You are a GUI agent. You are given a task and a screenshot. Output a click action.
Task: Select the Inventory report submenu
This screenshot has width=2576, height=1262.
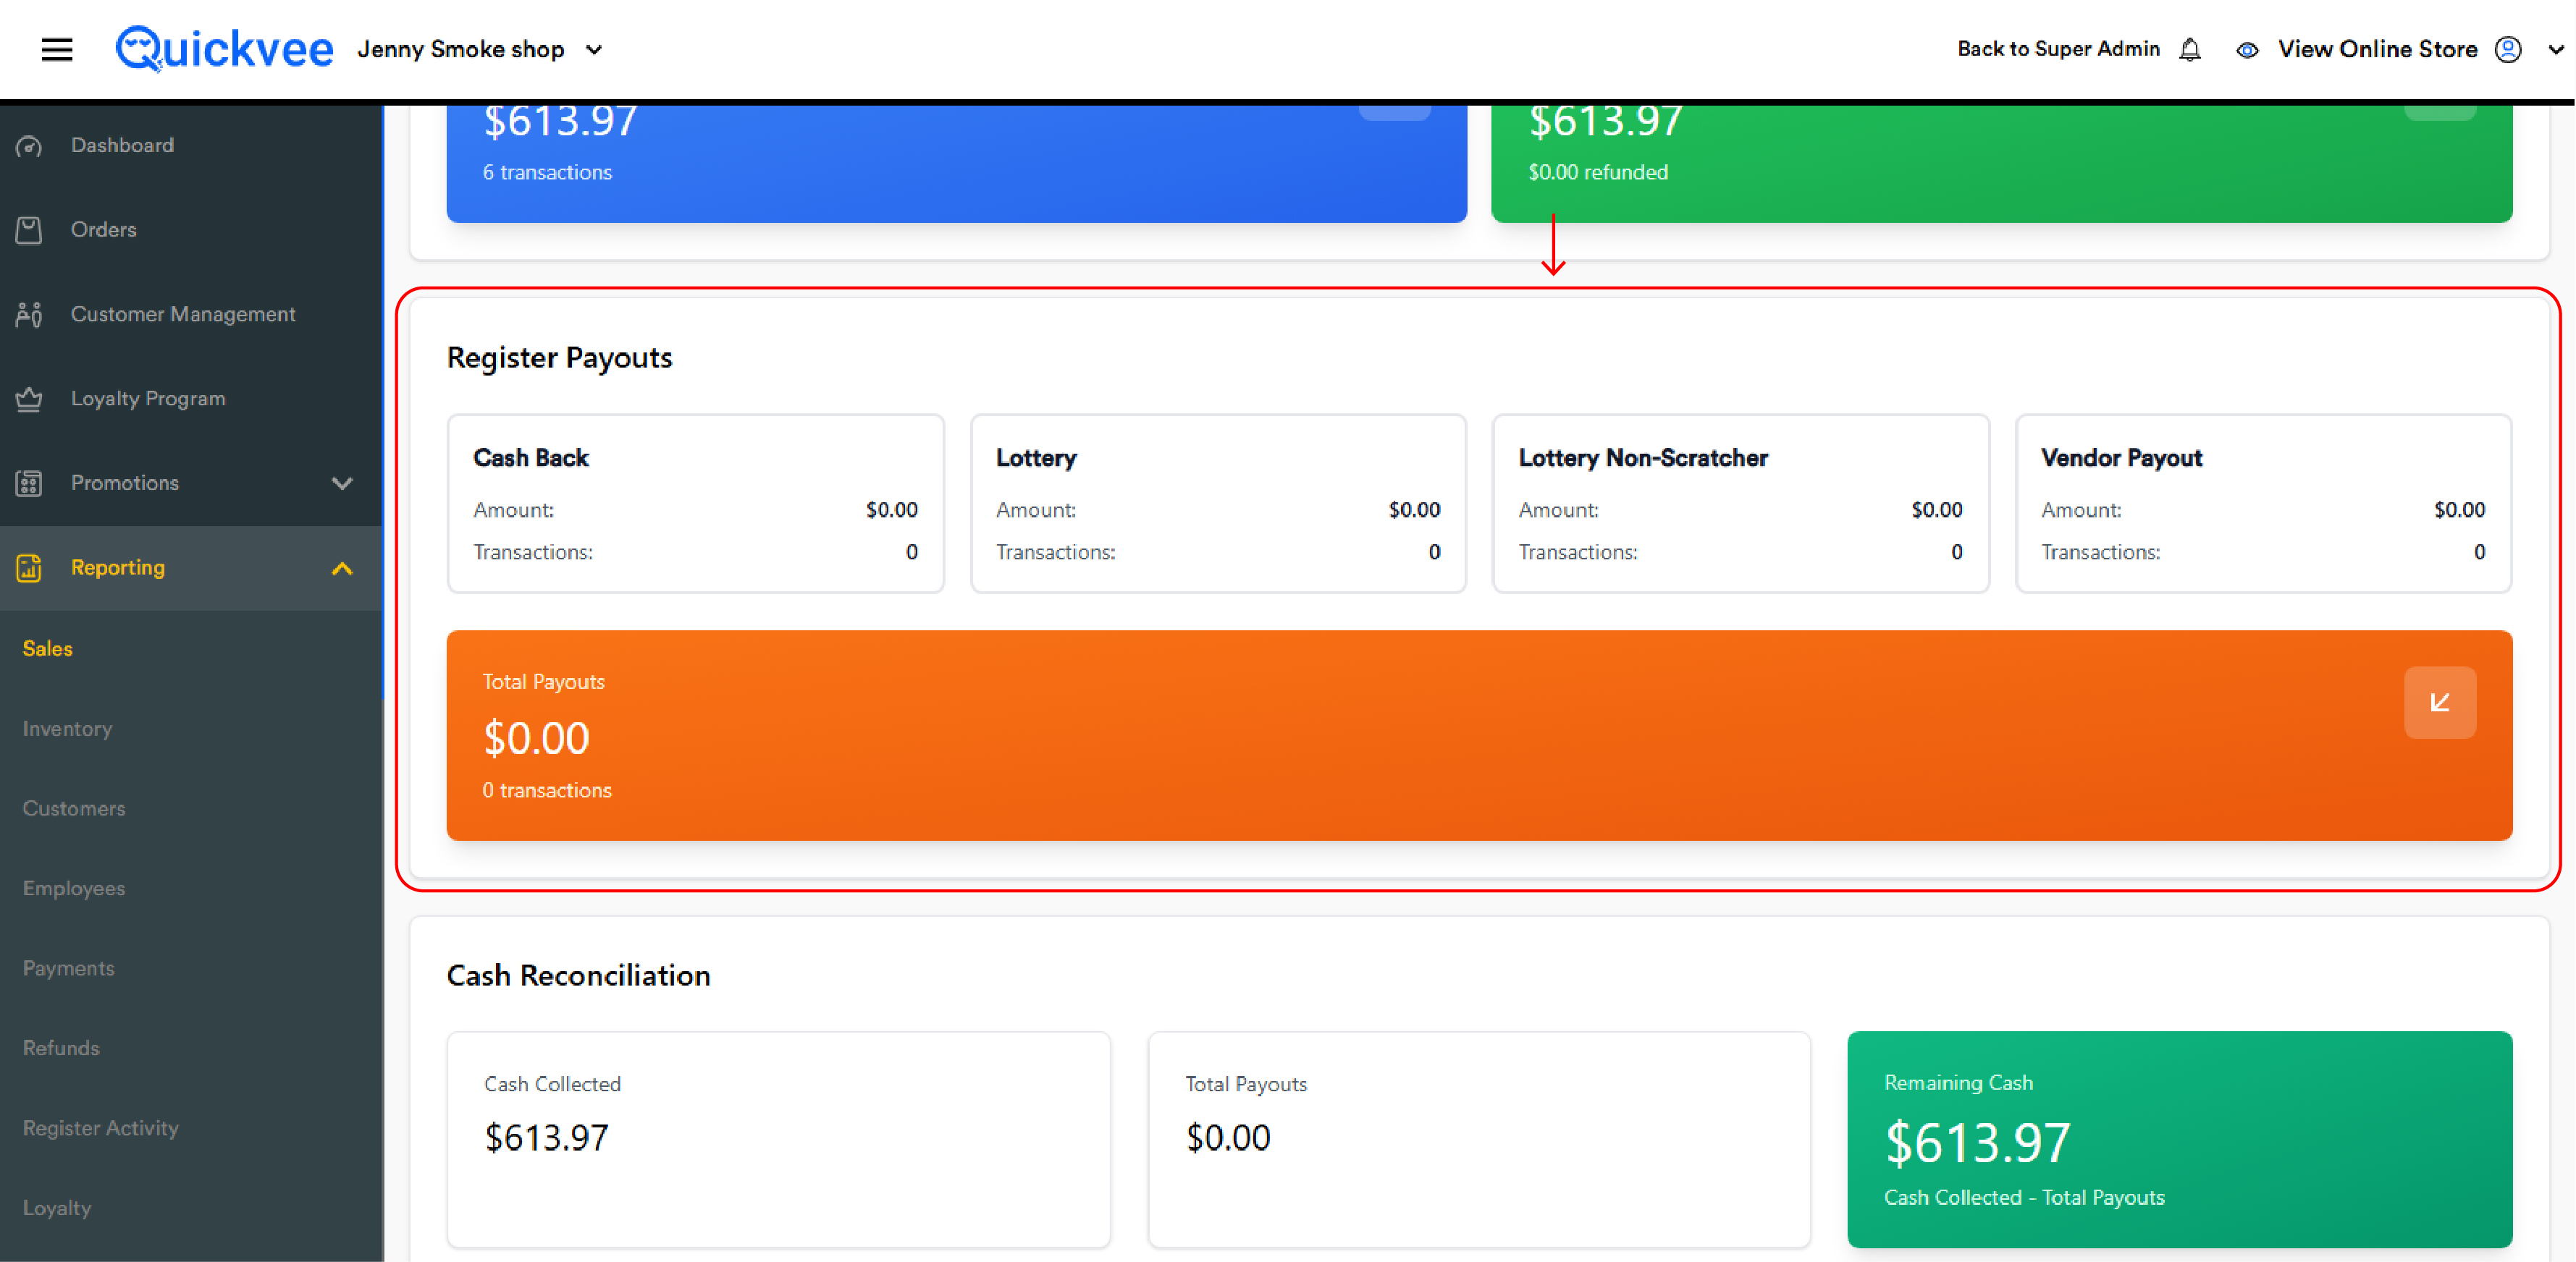[x=67, y=729]
